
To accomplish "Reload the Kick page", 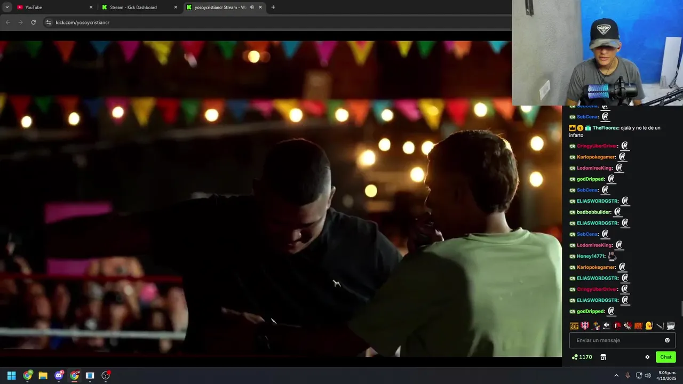I will [x=33, y=22].
